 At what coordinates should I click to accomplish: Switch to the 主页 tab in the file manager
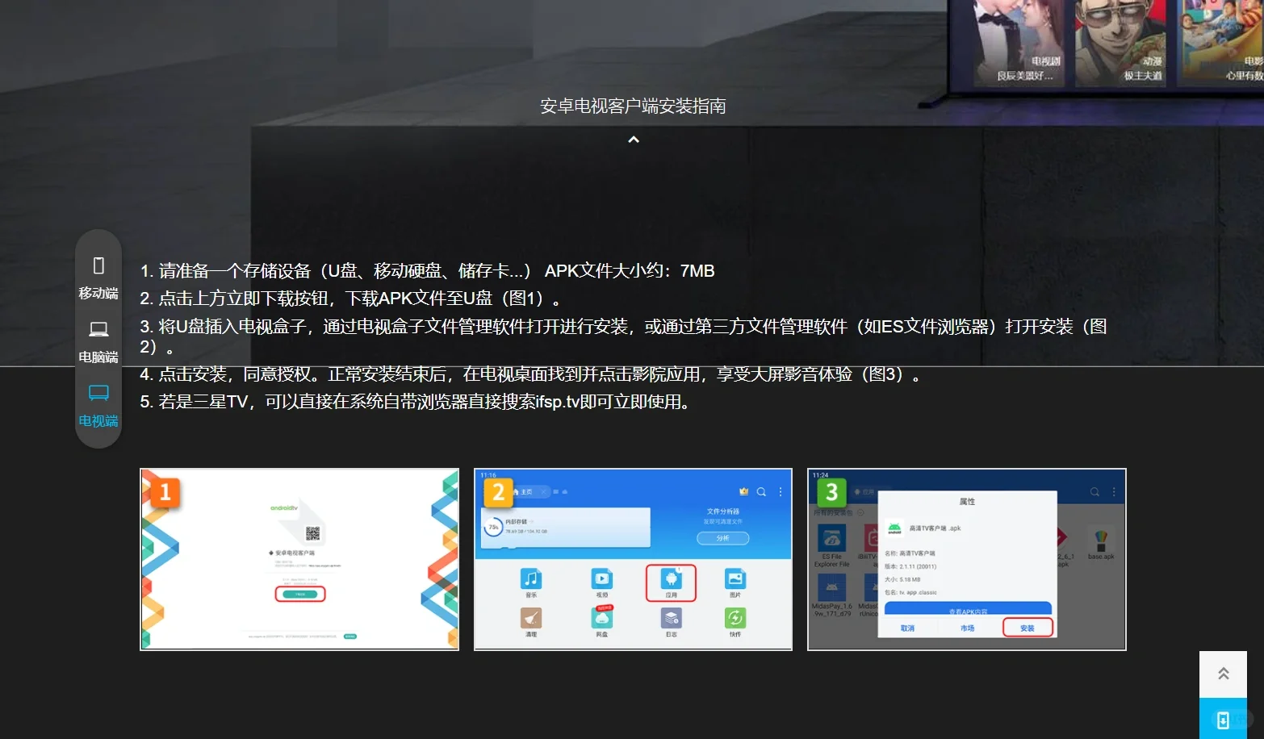[x=525, y=492]
